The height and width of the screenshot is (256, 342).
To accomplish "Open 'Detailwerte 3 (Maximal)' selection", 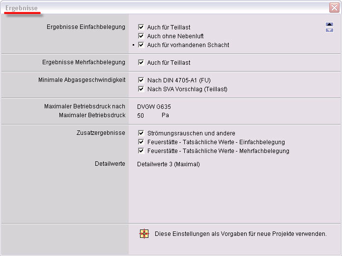I will 169,164.
